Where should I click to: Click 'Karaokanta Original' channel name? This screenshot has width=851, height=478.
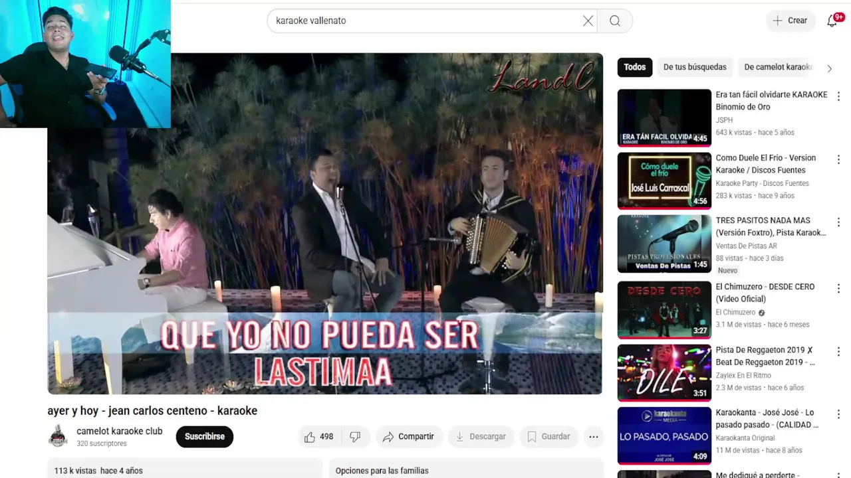pos(745,438)
